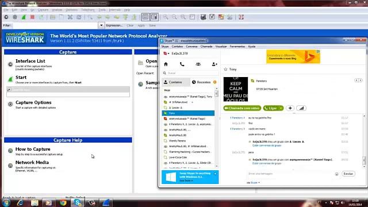Viewport: 368px width, 207px height.
Task: Open the Capture menu in Wireshark
Action: click(43, 10)
